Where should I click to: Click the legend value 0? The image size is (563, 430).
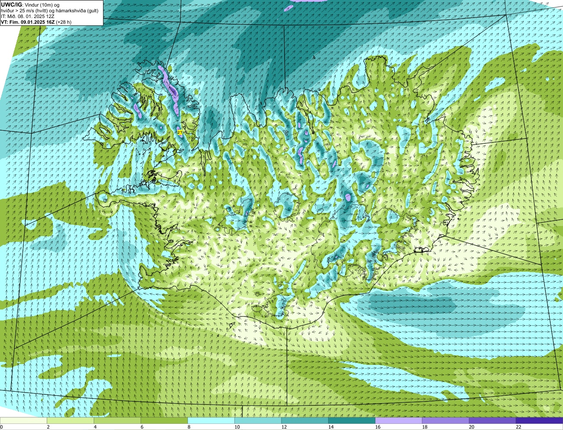(2, 427)
